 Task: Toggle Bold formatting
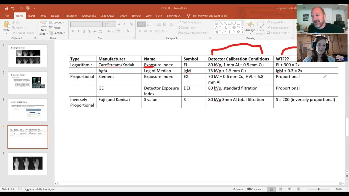pos(73,31)
